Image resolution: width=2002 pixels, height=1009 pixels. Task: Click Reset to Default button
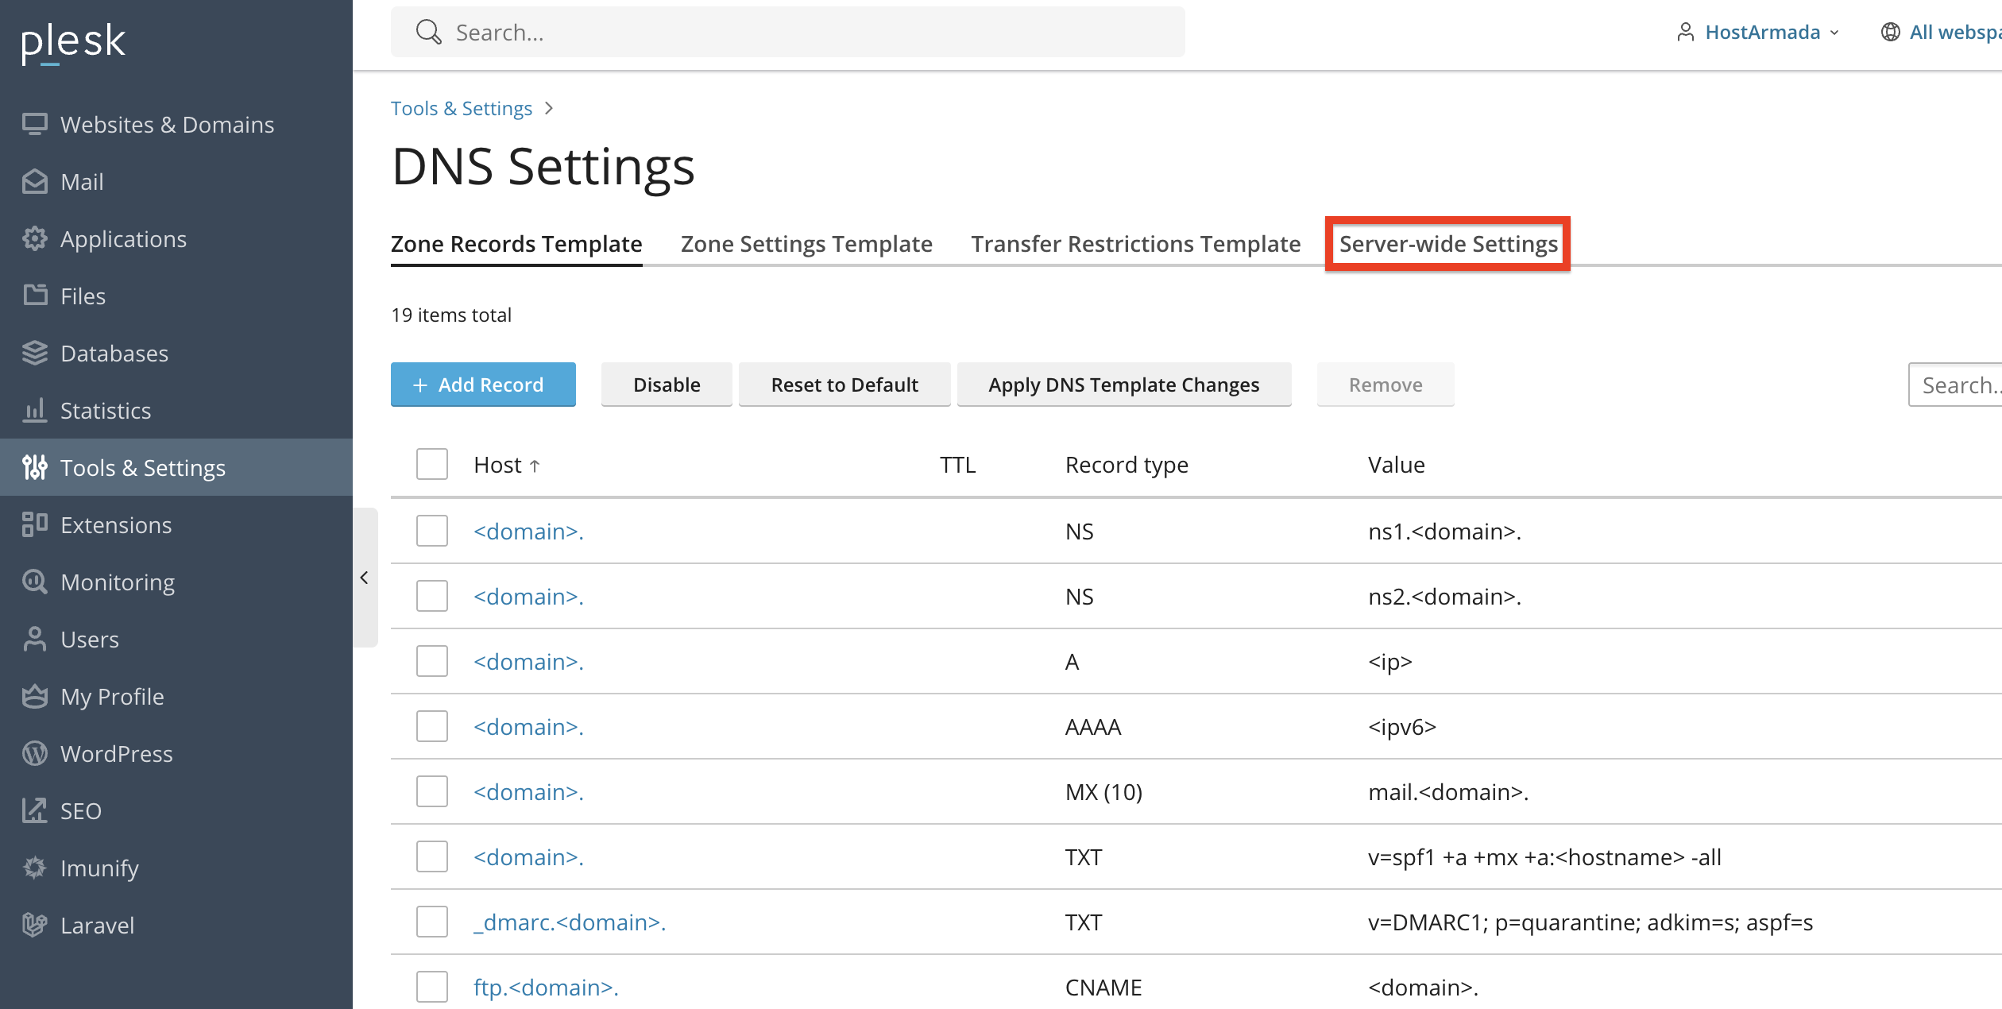click(x=844, y=385)
